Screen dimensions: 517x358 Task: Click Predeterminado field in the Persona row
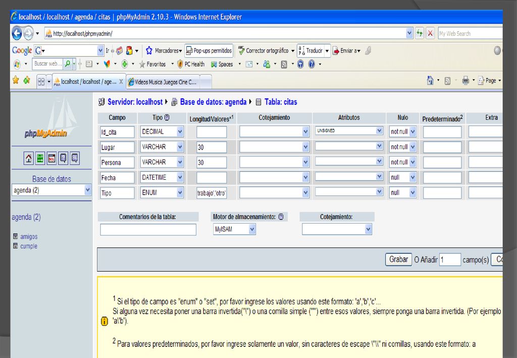click(x=442, y=162)
